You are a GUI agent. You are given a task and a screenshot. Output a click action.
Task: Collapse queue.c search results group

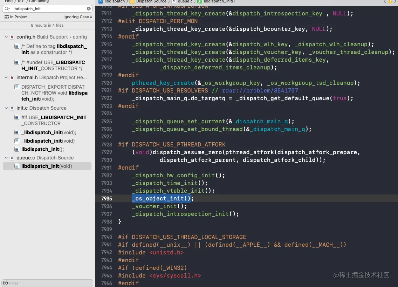[x=6, y=158]
